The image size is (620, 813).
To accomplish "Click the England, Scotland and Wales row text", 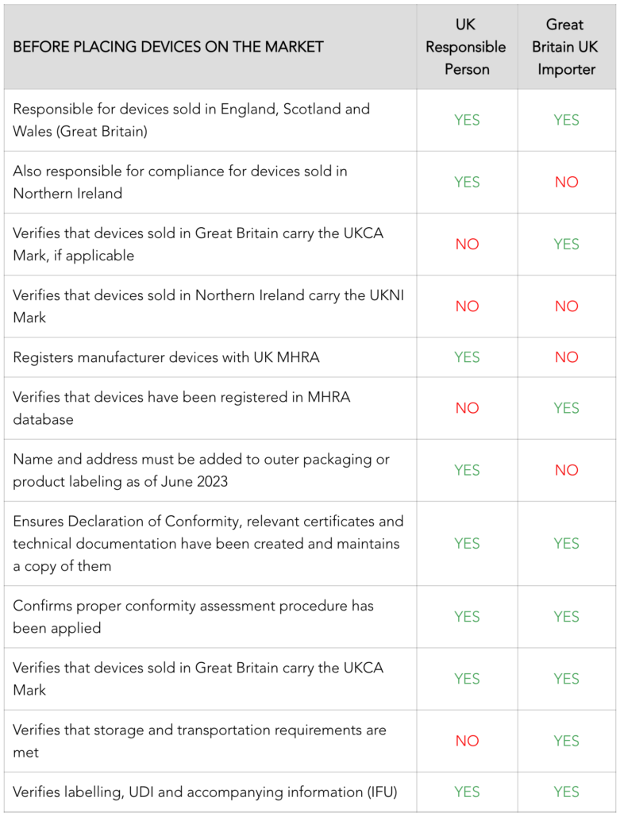I will click(191, 120).
